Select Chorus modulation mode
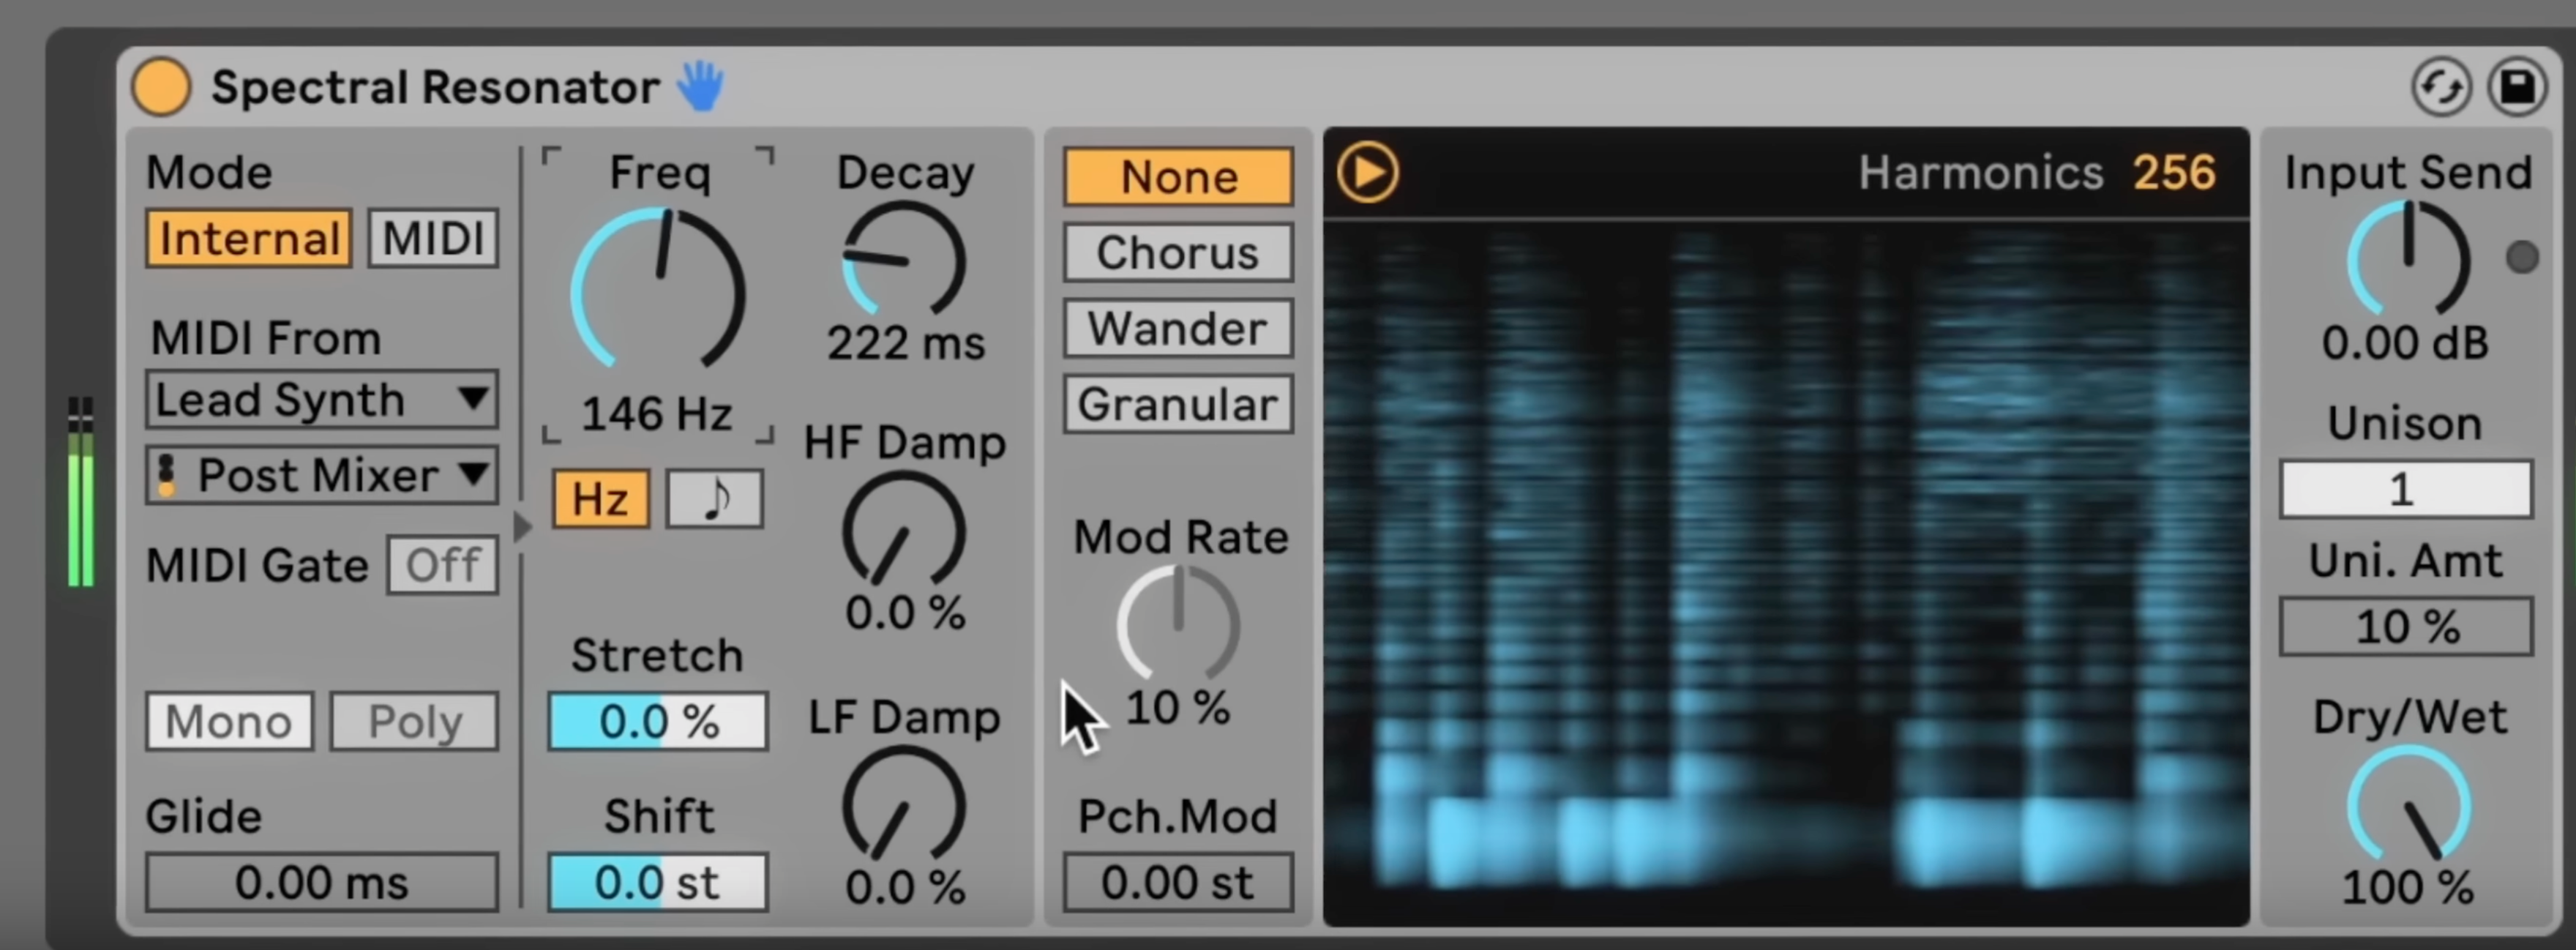The width and height of the screenshot is (2576, 950). click(x=1179, y=253)
